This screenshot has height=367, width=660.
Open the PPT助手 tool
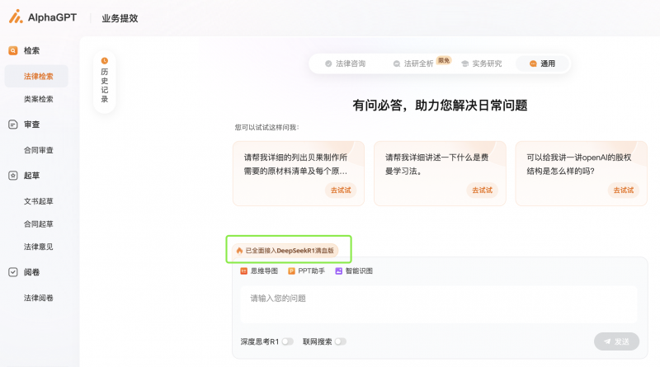306,271
